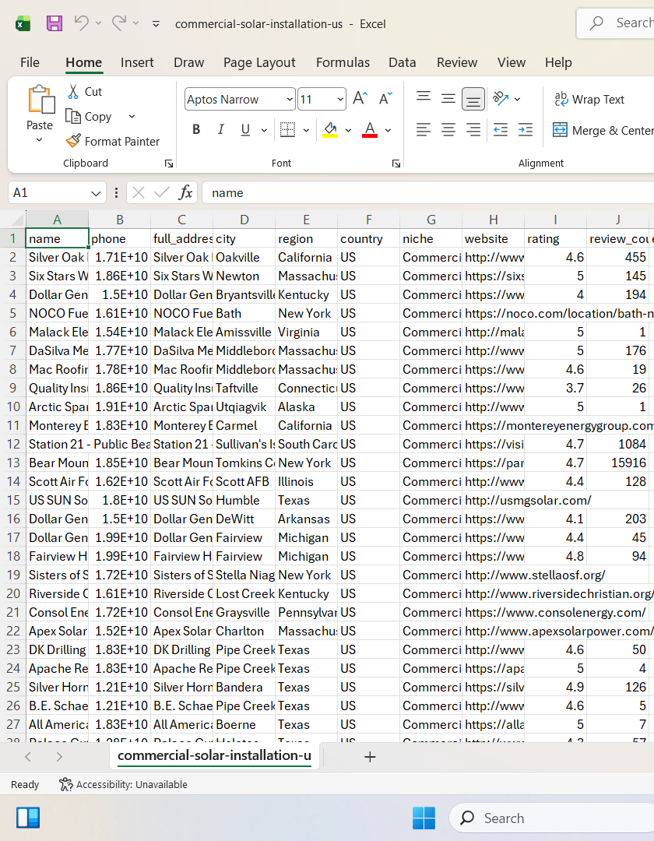Toggle Underline formatting
Viewport: 654px width, 841px height.
245,129
